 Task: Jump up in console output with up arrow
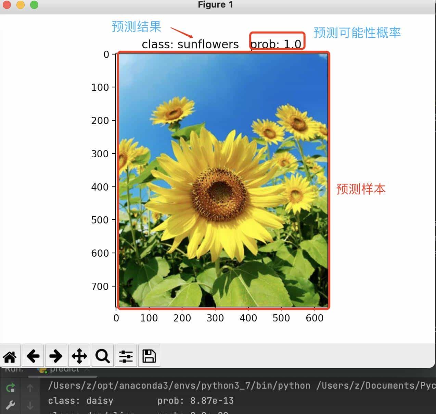[29, 387]
